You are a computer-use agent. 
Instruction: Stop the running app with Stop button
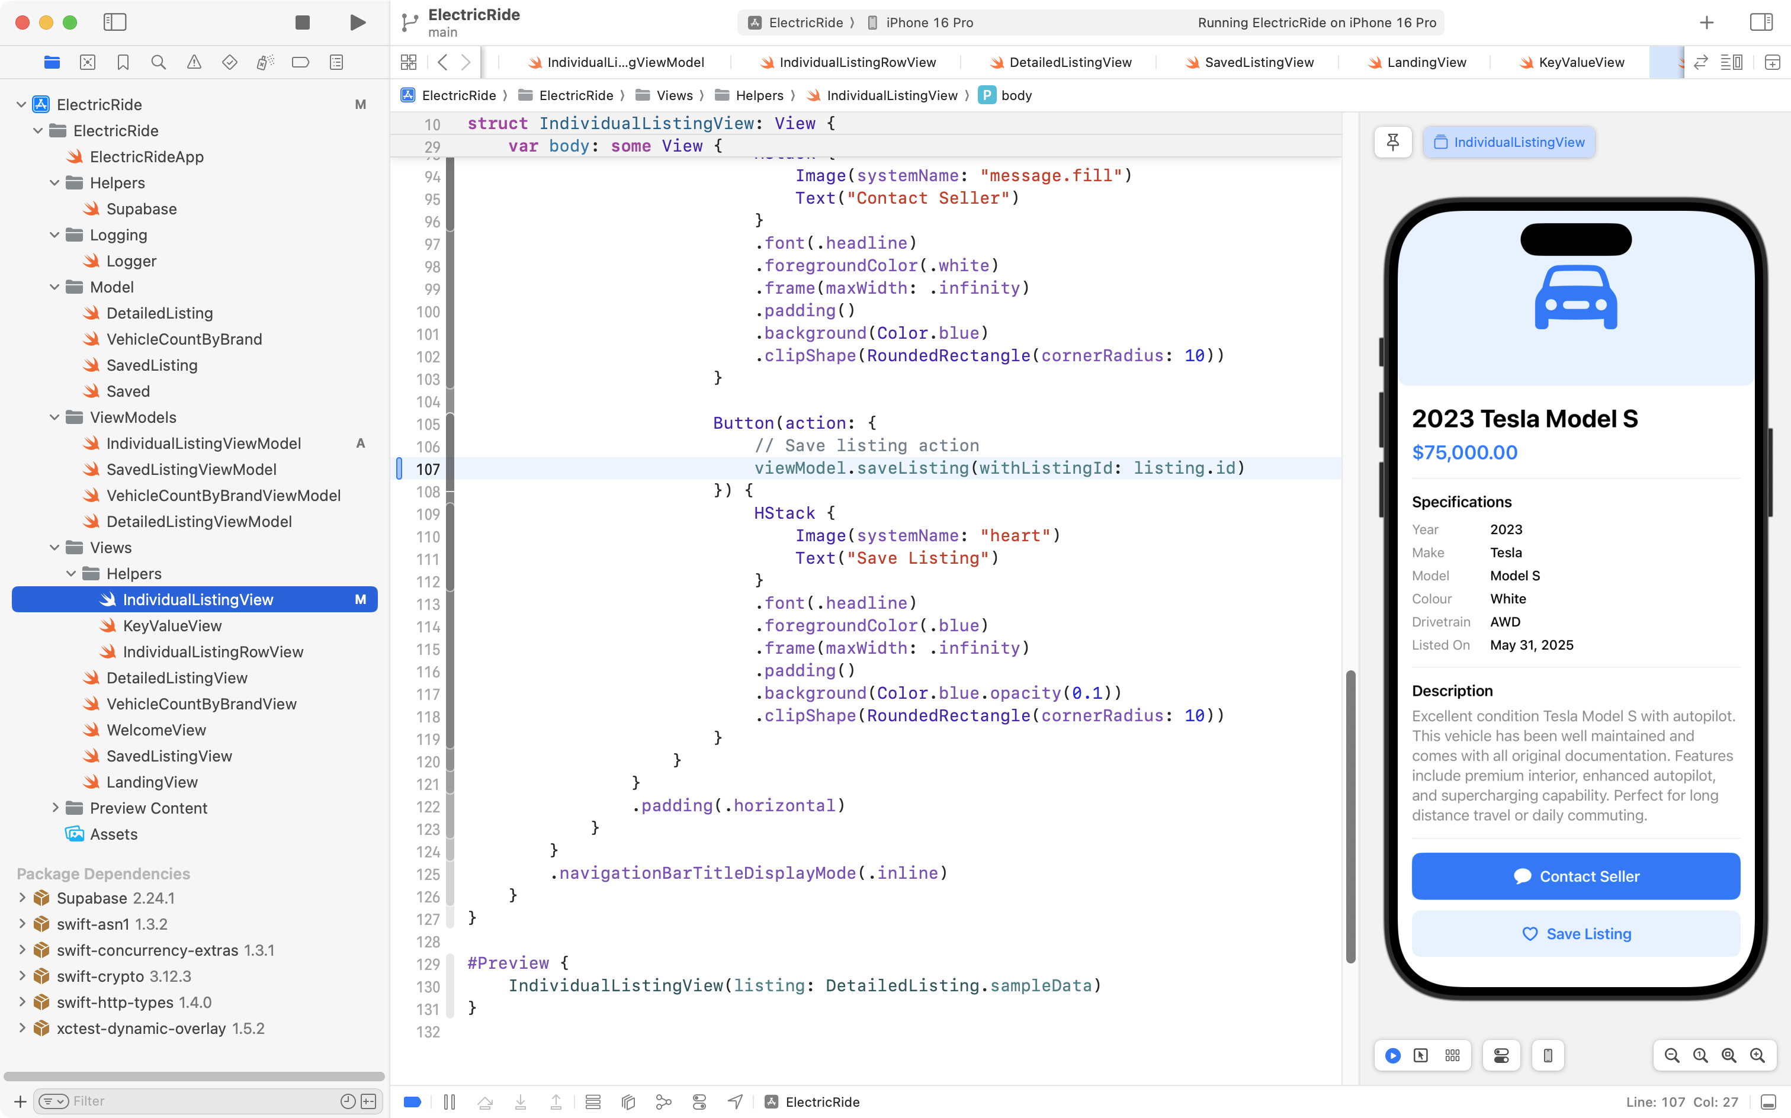pos(303,22)
